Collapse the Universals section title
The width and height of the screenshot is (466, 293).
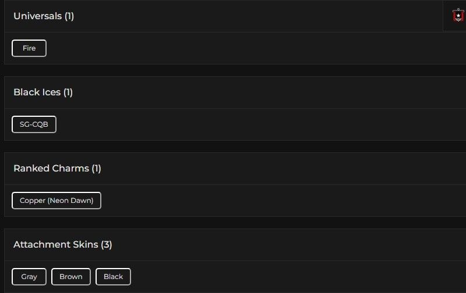pos(37,16)
